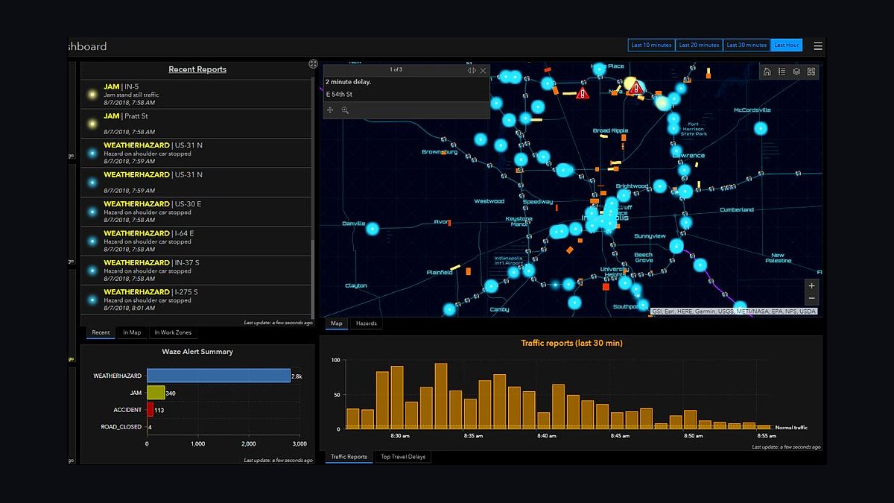Viewport: 894px width, 503px height.
Task: Click the Normal traffic chart label
Action: point(791,428)
